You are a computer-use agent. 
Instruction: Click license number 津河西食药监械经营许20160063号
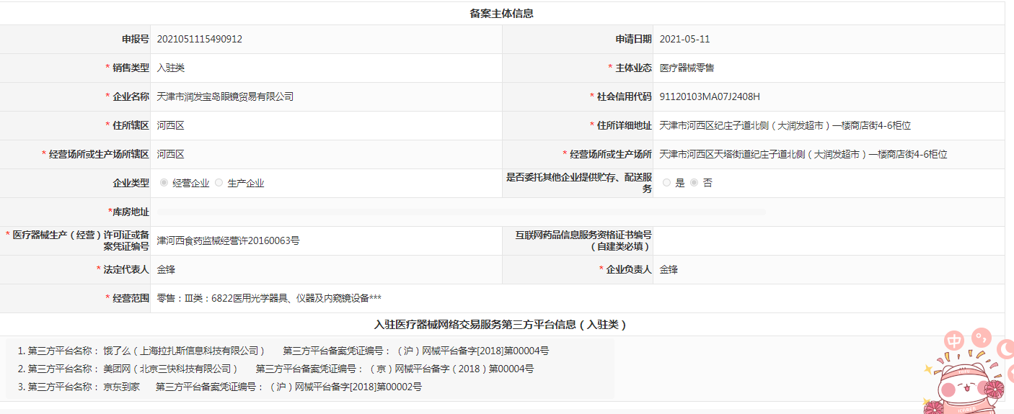(228, 240)
